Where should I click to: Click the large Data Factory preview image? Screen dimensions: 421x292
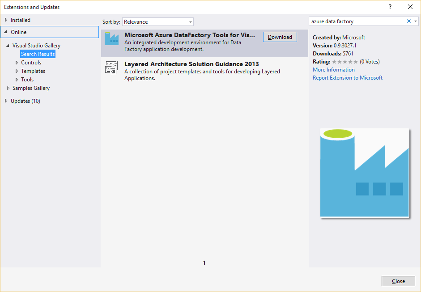click(365, 173)
